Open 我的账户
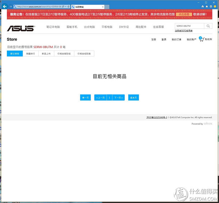Viewport: 219px width, 203px height. point(192,39)
